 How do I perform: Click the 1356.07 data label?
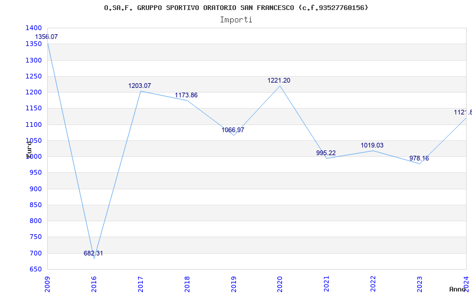tap(47, 37)
